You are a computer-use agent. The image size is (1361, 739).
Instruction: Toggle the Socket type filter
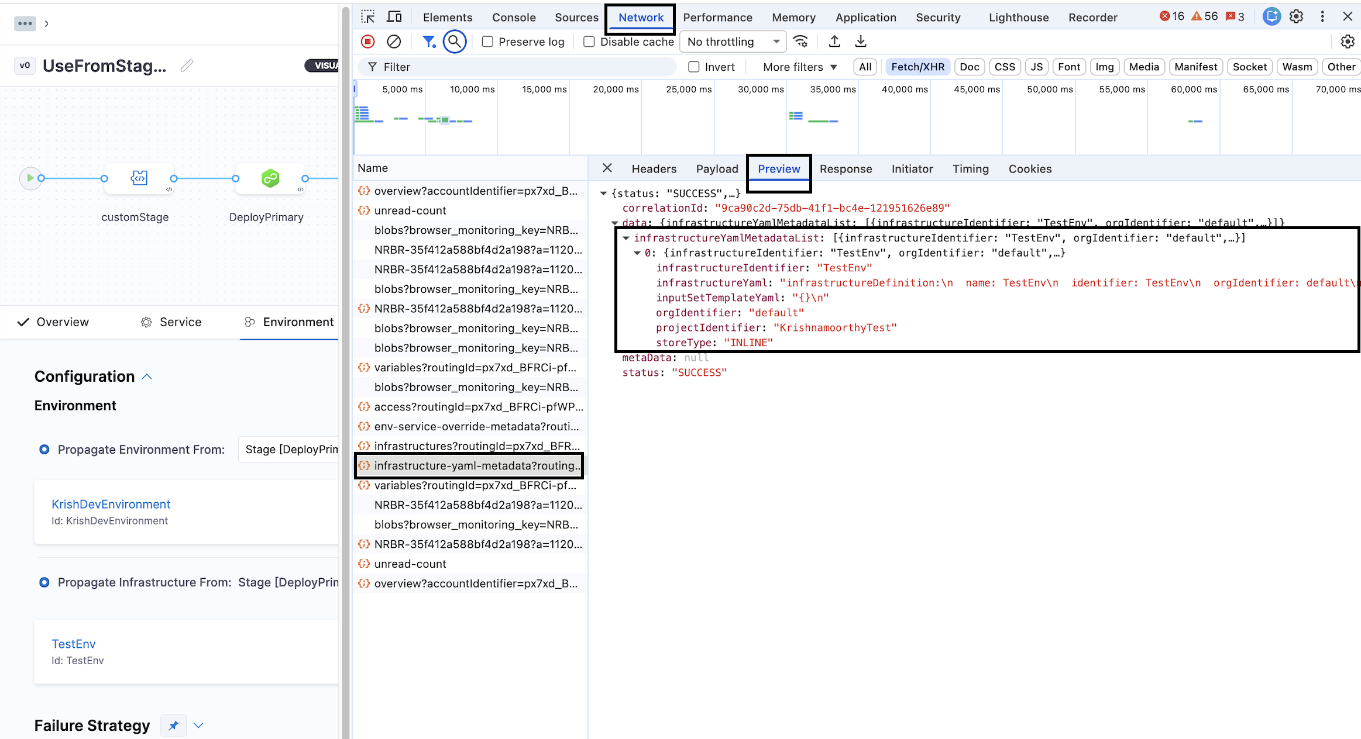[1249, 67]
